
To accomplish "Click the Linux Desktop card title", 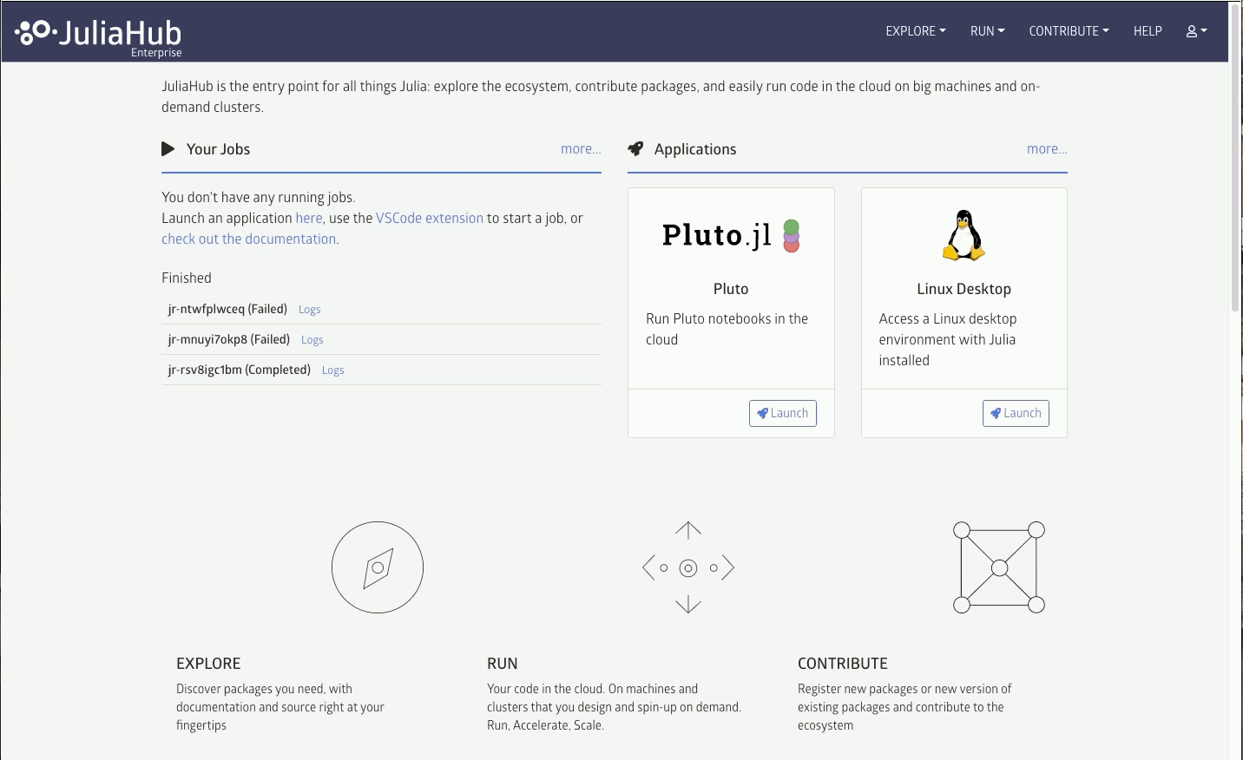I will 963,289.
